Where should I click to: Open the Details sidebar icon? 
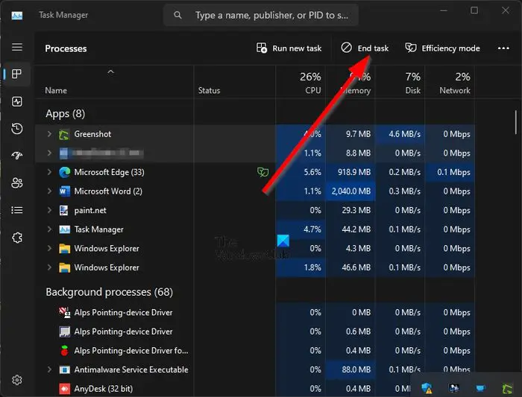click(x=17, y=210)
